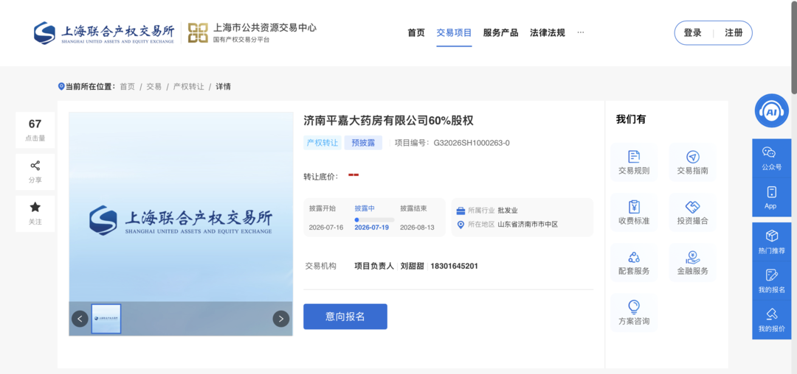Open 交易指南 compass icon
The height and width of the screenshot is (374, 797).
click(692, 156)
